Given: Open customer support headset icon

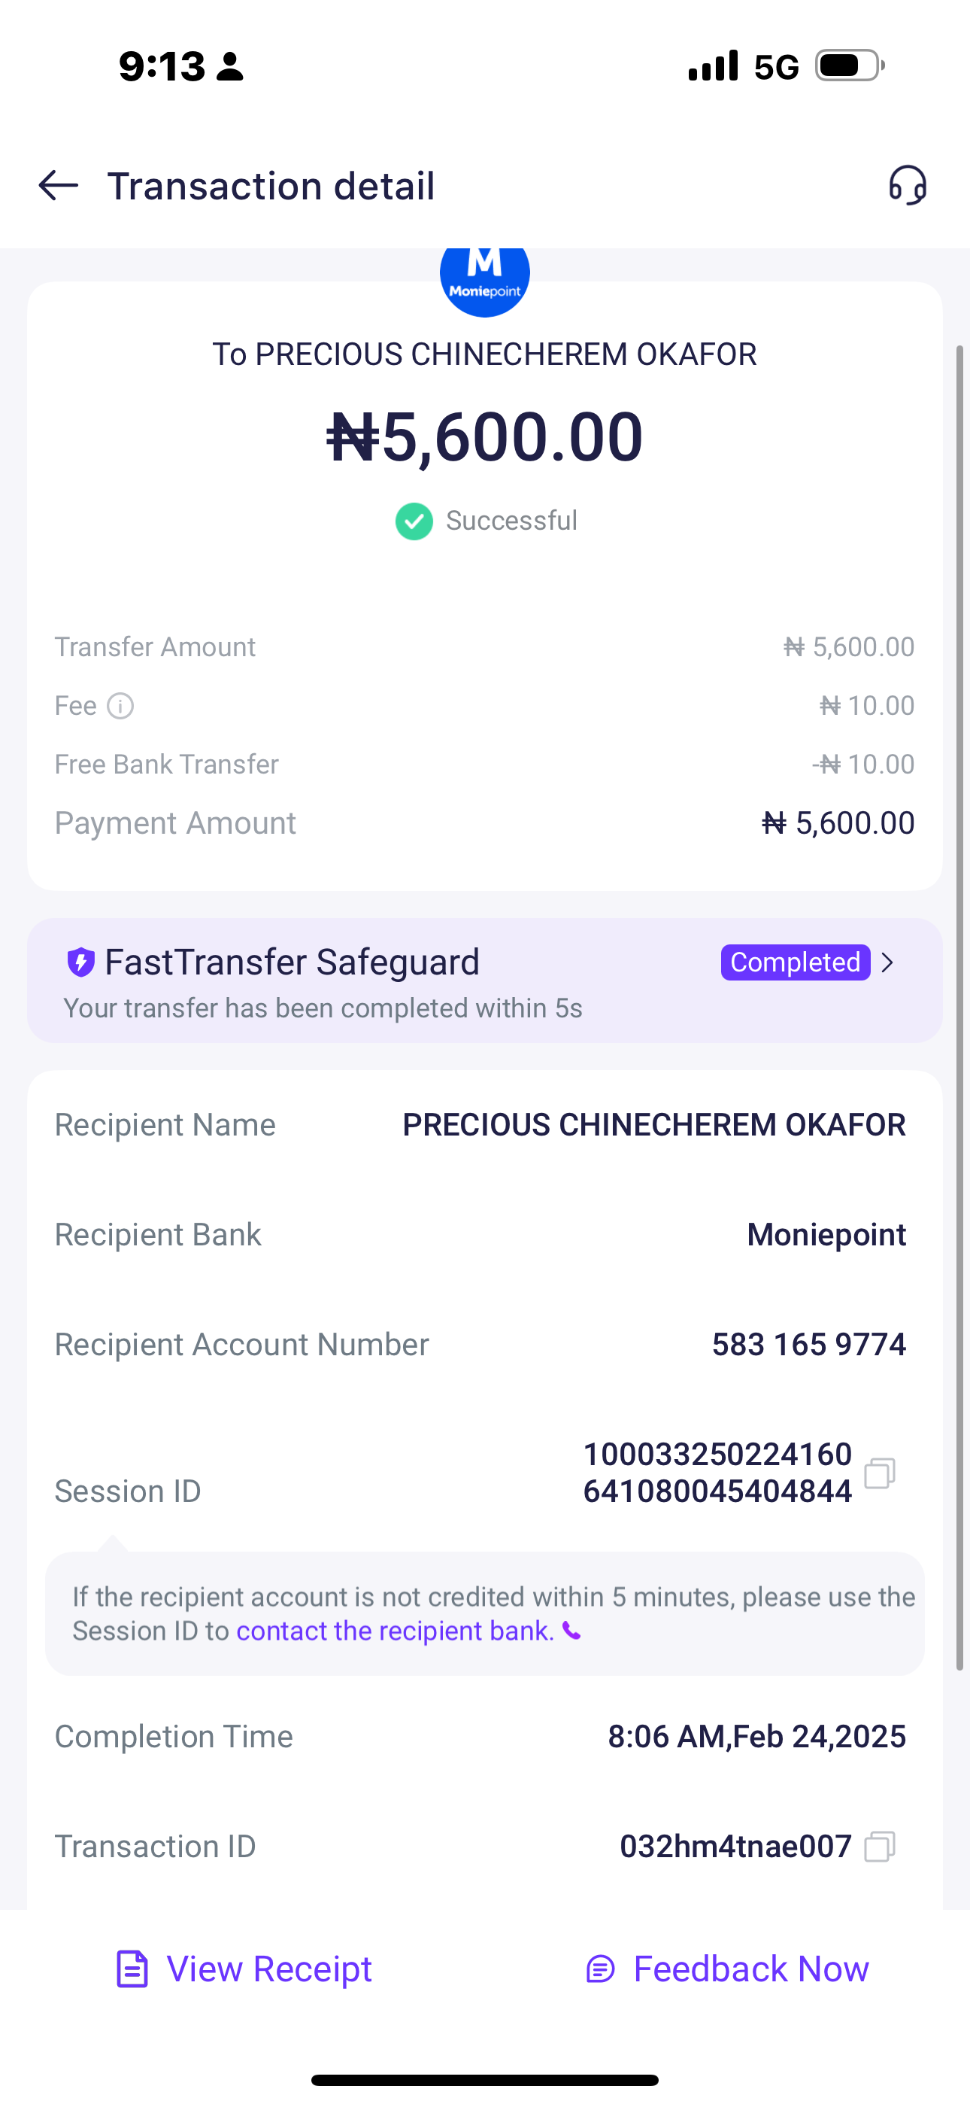Looking at the screenshot, I should tap(907, 185).
